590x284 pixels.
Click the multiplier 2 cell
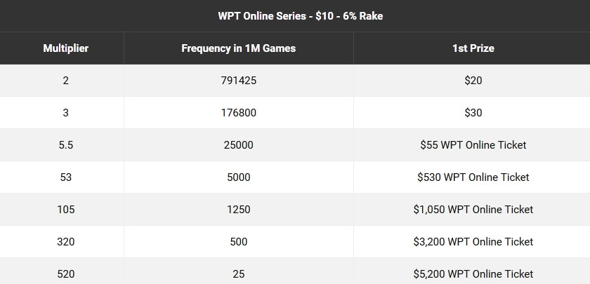coord(66,81)
